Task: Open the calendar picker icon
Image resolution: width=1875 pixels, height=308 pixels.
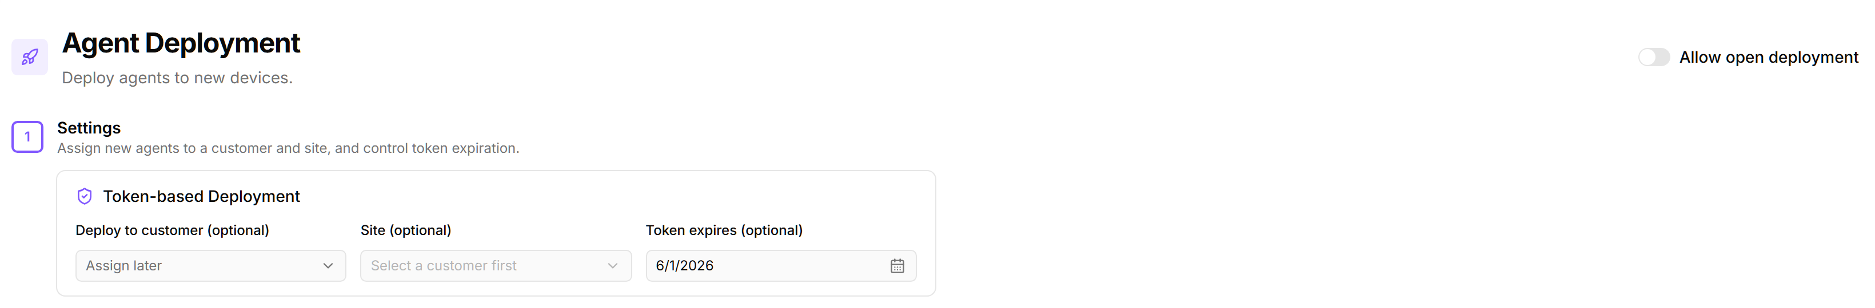Action: pyautogui.click(x=897, y=266)
